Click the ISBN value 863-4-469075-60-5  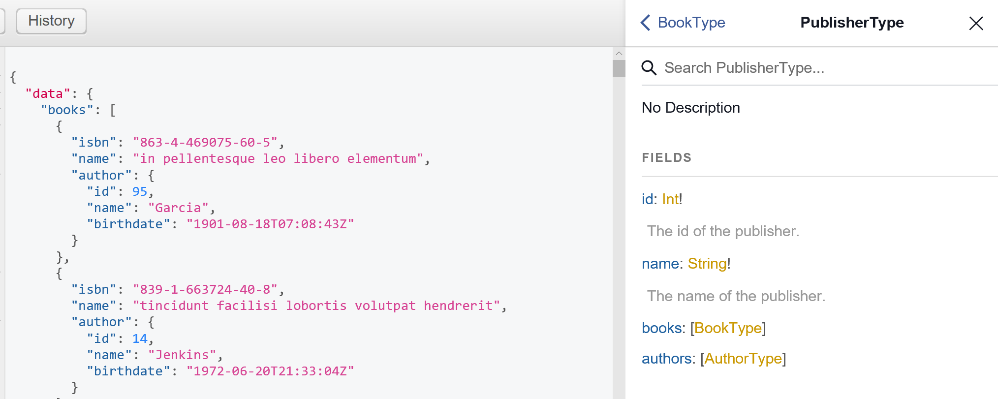(x=205, y=143)
